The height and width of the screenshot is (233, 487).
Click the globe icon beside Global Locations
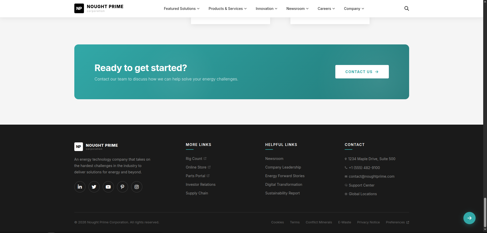coord(346,194)
